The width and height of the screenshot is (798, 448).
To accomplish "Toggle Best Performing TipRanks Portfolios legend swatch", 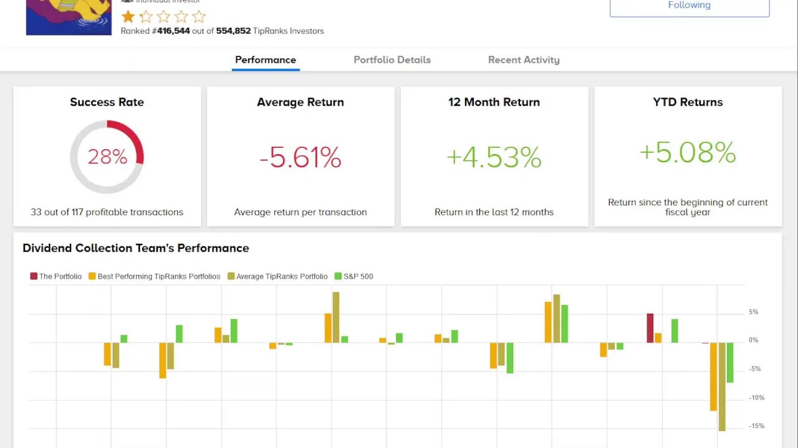I will [x=92, y=276].
